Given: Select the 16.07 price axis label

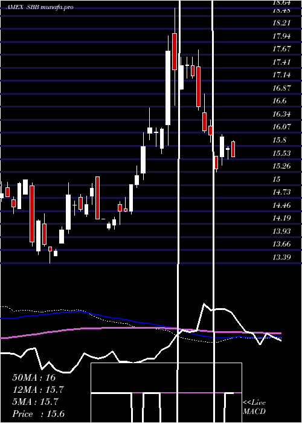Looking at the screenshot, I should [282, 127].
